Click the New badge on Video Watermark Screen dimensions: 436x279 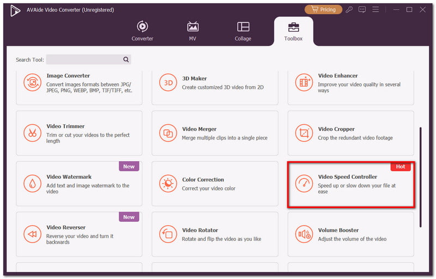coord(129,166)
